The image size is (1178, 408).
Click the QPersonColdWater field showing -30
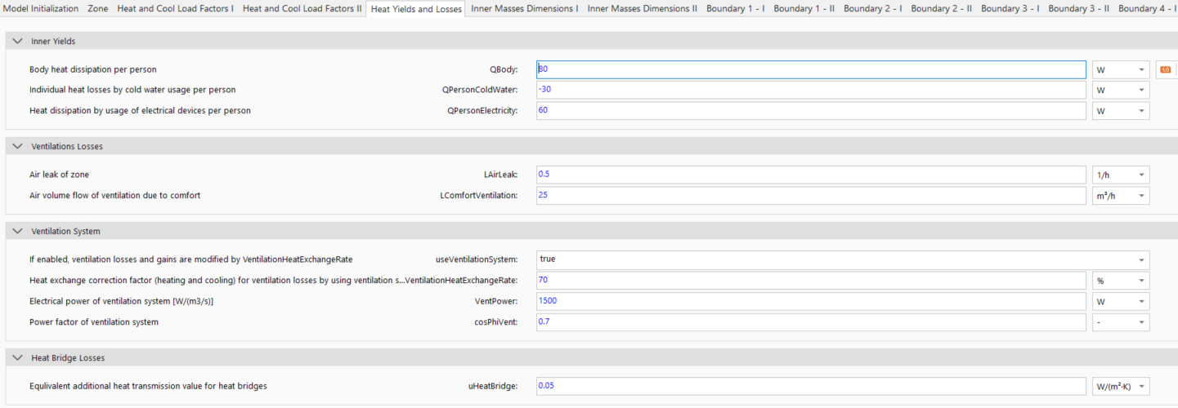(x=811, y=90)
